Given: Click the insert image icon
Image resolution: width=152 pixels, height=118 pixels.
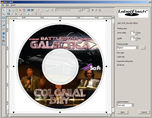Looking at the screenshot, I should 8,14.
